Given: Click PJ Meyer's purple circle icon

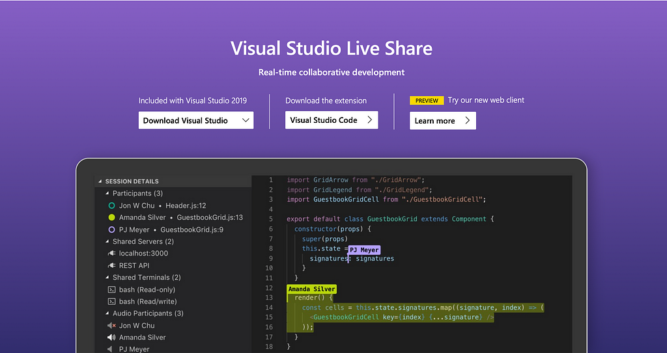Looking at the screenshot, I should coord(111,230).
